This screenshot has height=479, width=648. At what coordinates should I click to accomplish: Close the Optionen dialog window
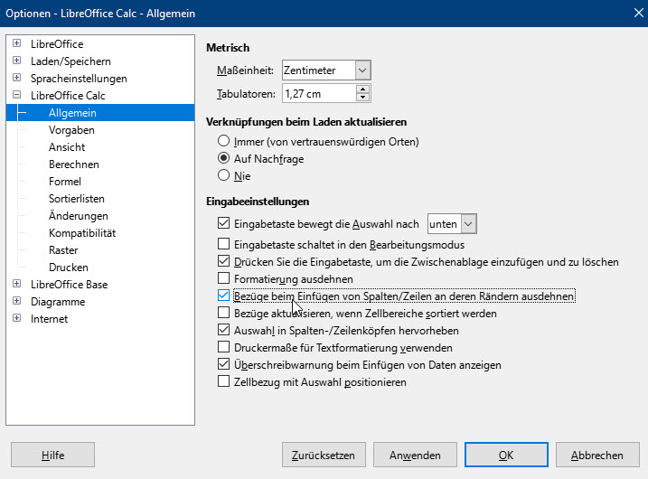pyautogui.click(x=638, y=13)
